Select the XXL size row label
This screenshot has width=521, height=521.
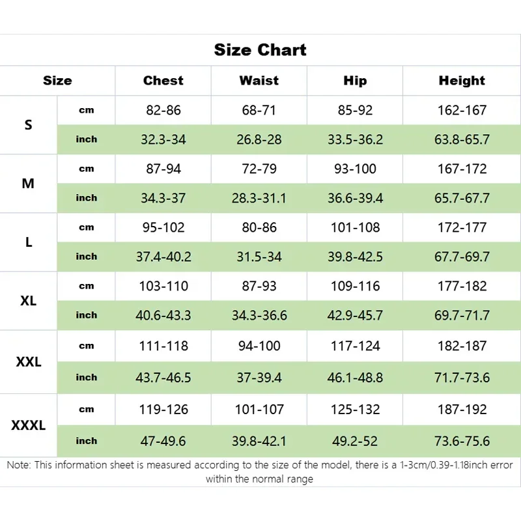[x=28, y=361]
